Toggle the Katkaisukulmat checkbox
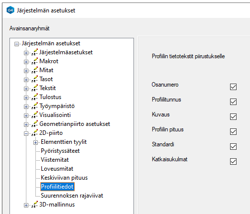 233,161
